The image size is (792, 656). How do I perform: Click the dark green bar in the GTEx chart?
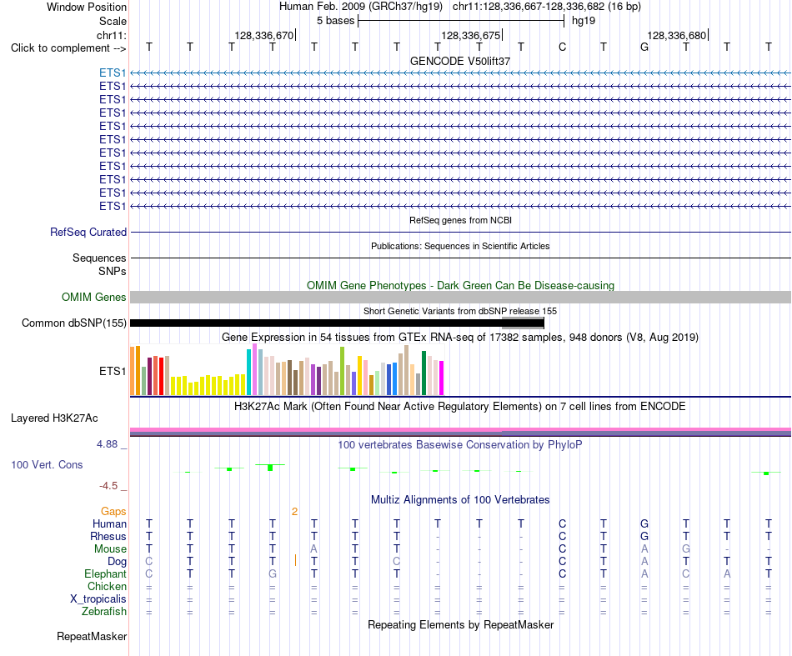pyautogui.click(x=424, y=373)
